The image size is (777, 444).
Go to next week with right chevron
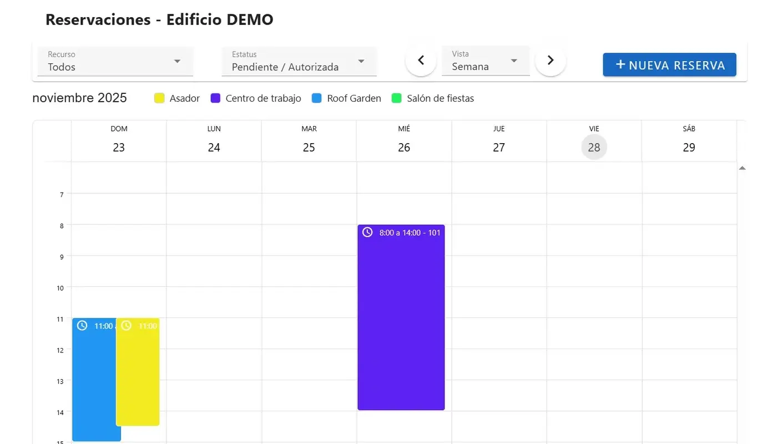point(550,60)
